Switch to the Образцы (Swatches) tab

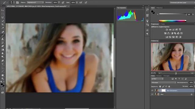coord(159,8)
